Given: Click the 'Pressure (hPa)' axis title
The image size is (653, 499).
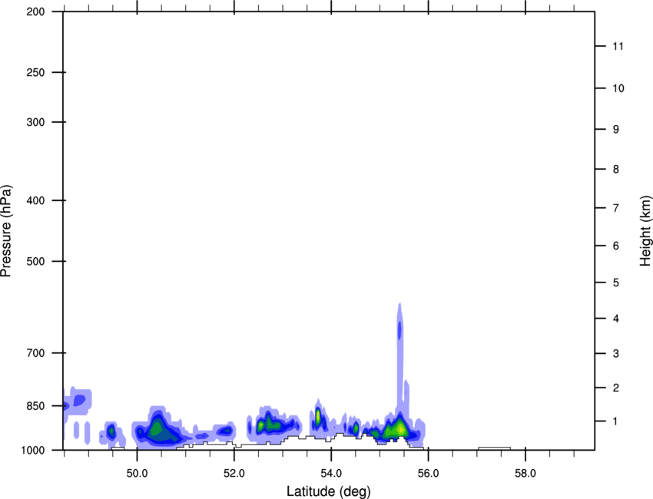Looking at the screenshot, I should (x=6, y=231).
